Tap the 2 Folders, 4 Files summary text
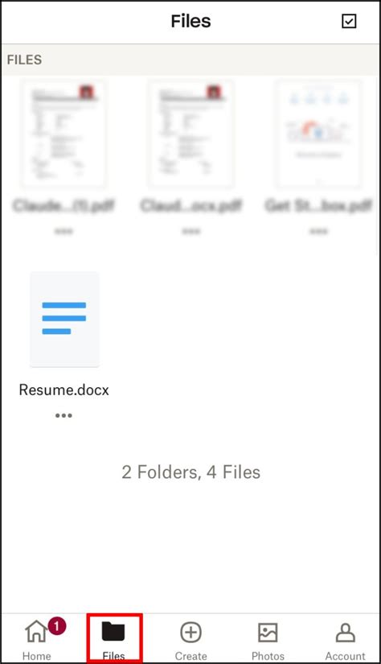381x664 pixels. pos(190,472)
